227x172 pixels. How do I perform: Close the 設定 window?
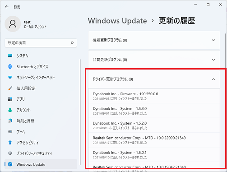click(220, 5)
